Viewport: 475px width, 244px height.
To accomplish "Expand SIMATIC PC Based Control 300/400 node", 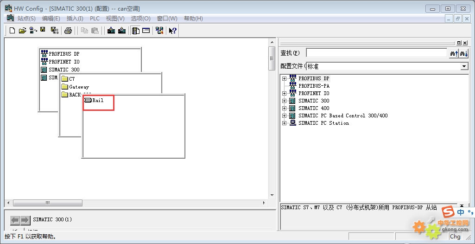I will 284,116.
